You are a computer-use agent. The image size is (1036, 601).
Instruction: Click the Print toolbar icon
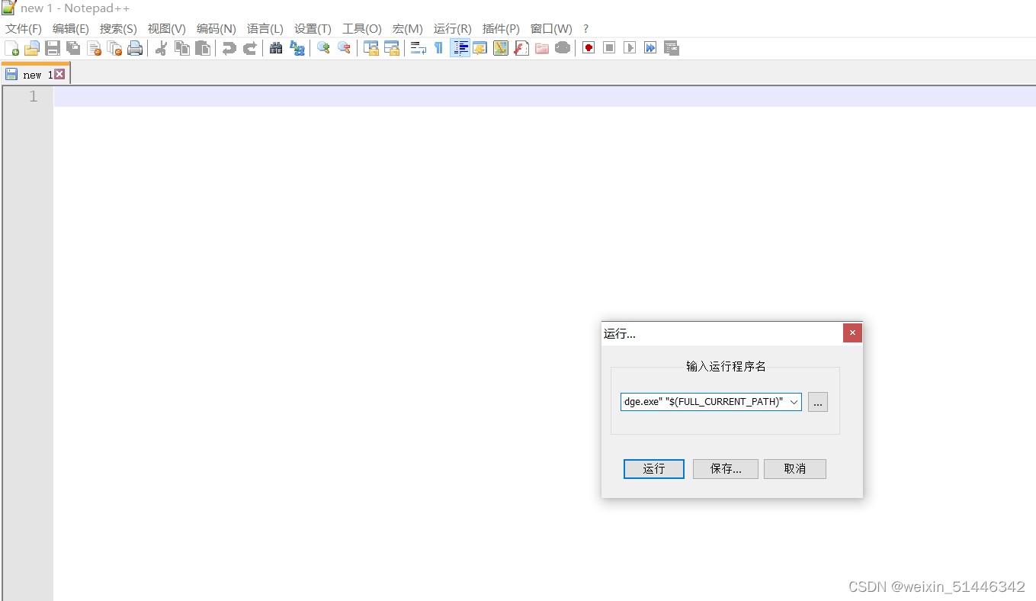135,48
